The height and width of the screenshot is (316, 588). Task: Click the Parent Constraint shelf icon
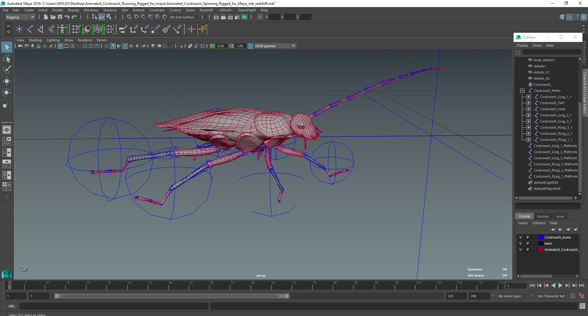pos(123,29)
